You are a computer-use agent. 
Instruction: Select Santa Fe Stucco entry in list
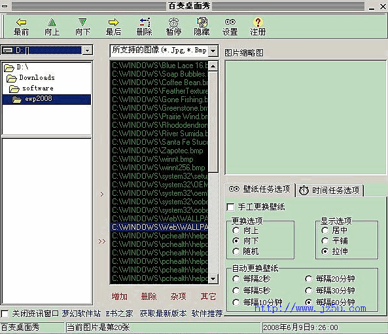click(160, 142)
